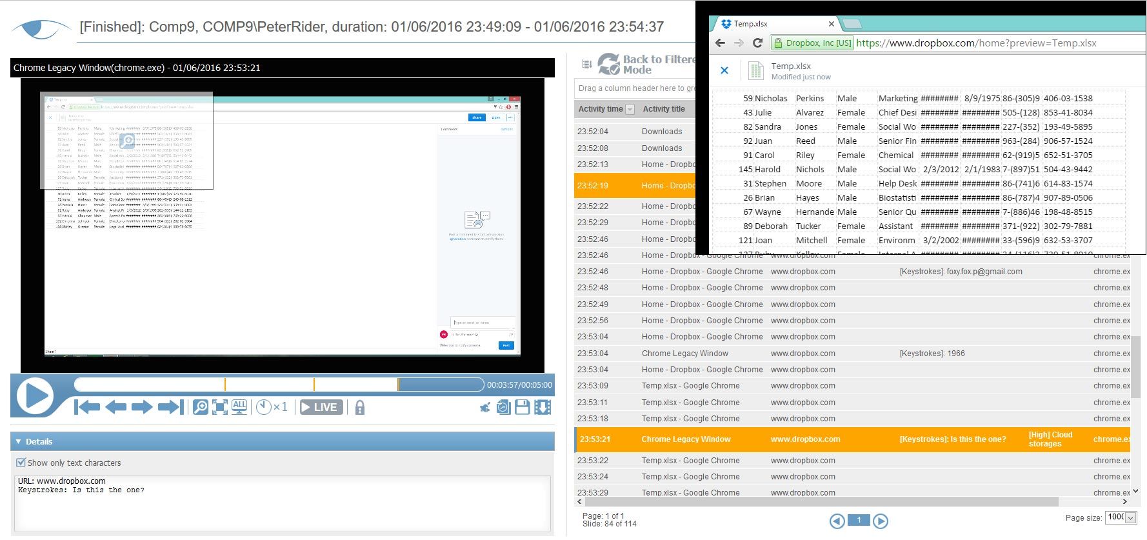Save the current screenshot

click(523, 407)
